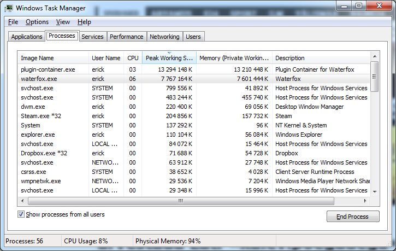Click the vertical scrollbar thumb
Image resolution: width=396 pixels, height=251 pixels.
click(x=375, y=77)
